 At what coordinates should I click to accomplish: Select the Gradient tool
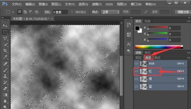click(x=5, y=95)
